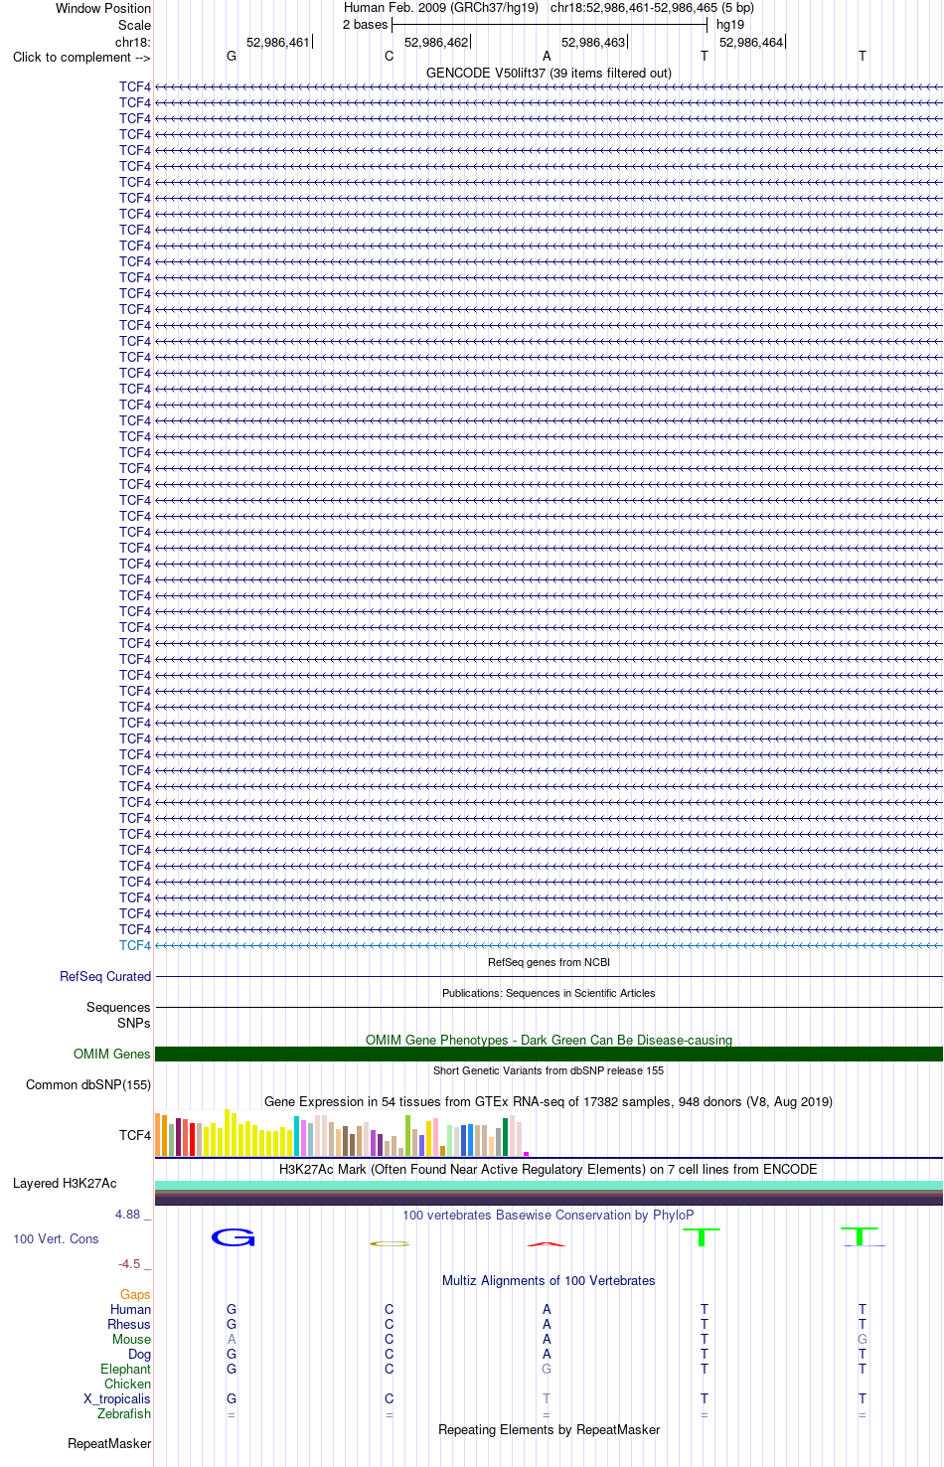Click the left green T conservation logo
This screenshot has height=1467, width=944.
click(702, 1237)
